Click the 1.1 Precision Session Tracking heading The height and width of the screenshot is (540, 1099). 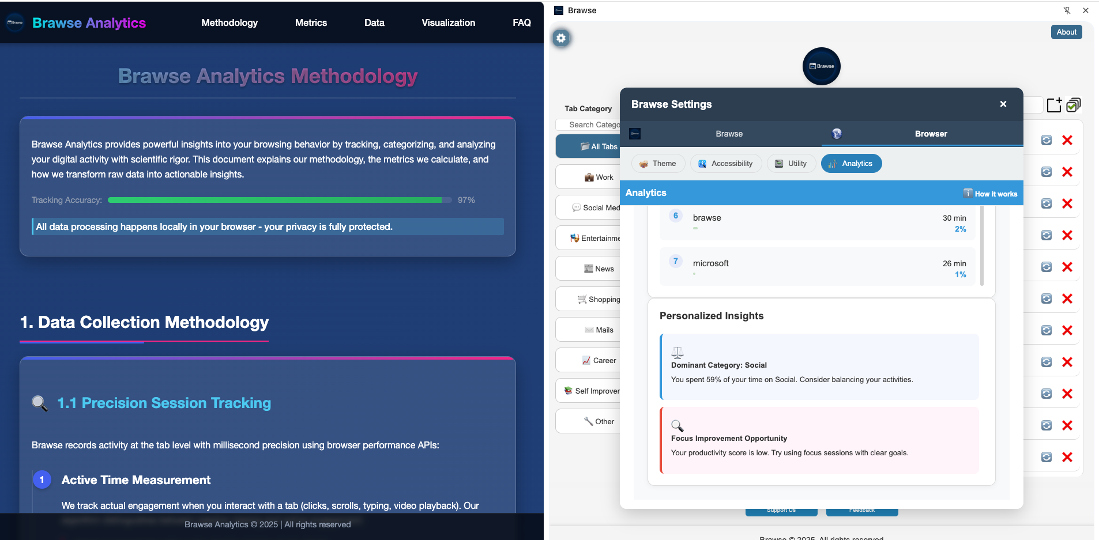164,403
